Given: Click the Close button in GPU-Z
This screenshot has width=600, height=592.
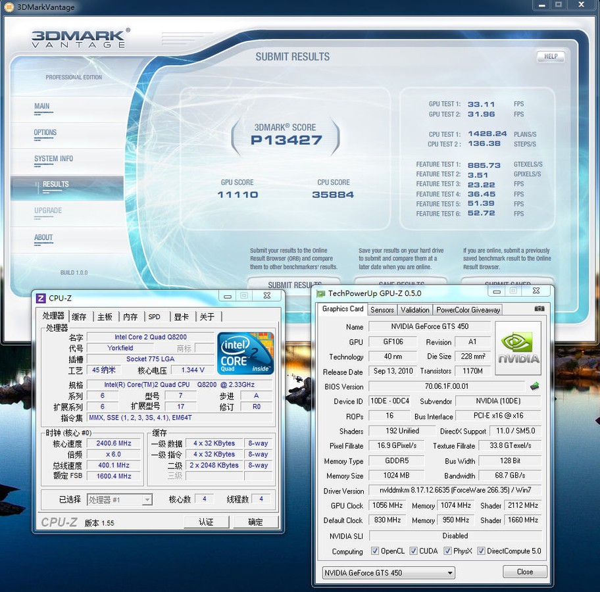Looking at the screenshot, I should click(x=524, y=572).
